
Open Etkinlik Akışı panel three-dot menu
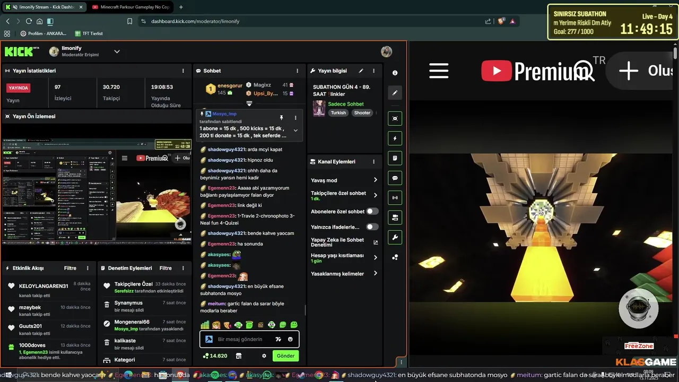click(89, 268)
